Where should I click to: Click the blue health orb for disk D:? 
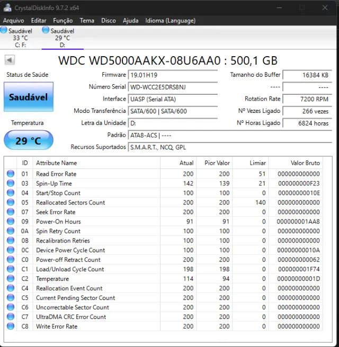tap(46, 30)
